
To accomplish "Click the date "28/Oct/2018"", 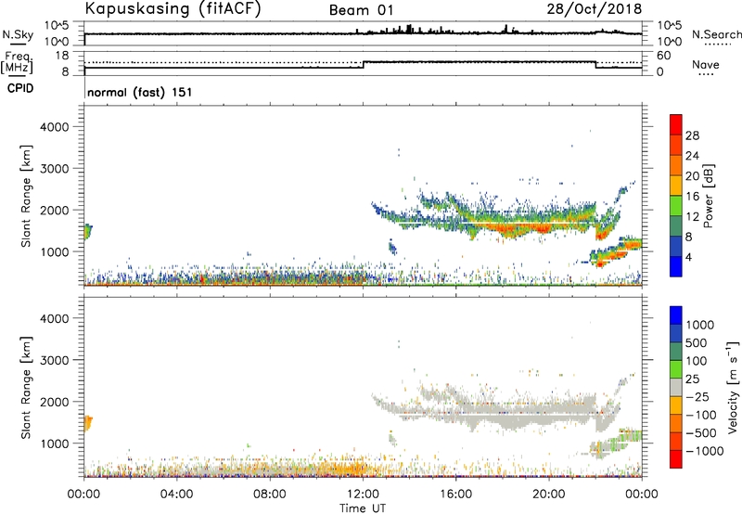I will [x=595, y=9].
